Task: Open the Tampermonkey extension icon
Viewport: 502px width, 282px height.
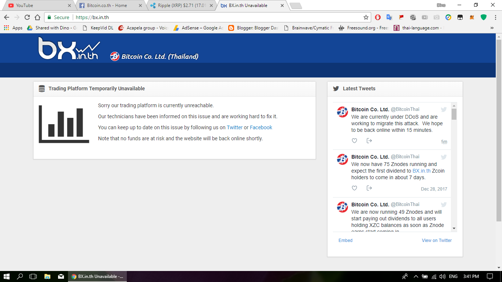Action: pos(460,17)
